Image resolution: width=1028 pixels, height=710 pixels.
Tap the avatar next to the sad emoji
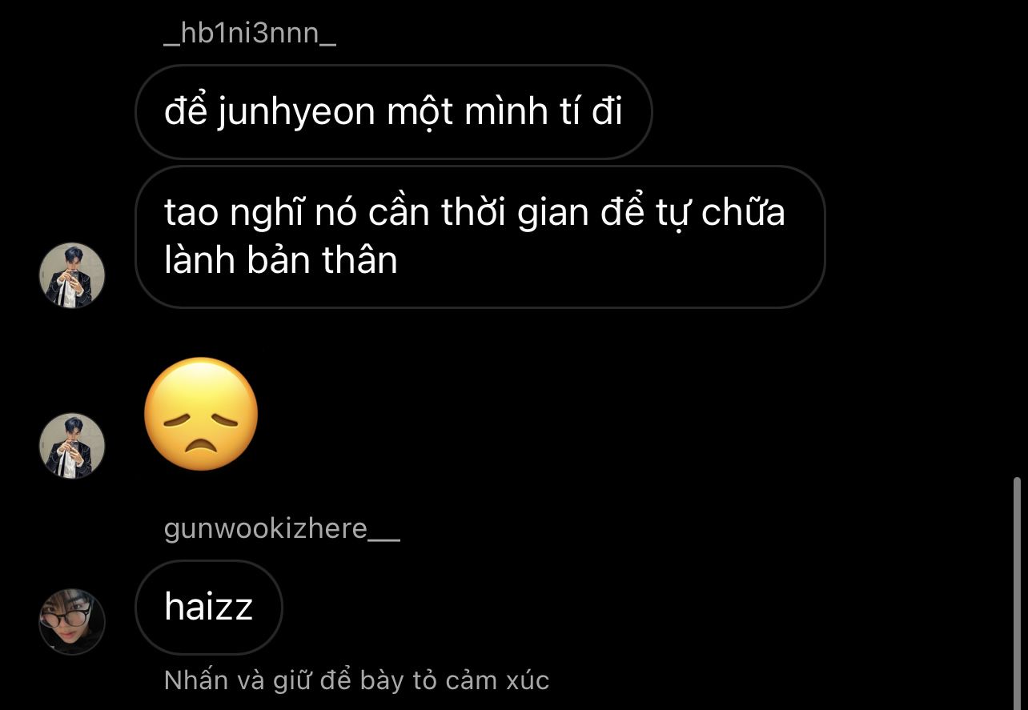click(x=72, y=446)
